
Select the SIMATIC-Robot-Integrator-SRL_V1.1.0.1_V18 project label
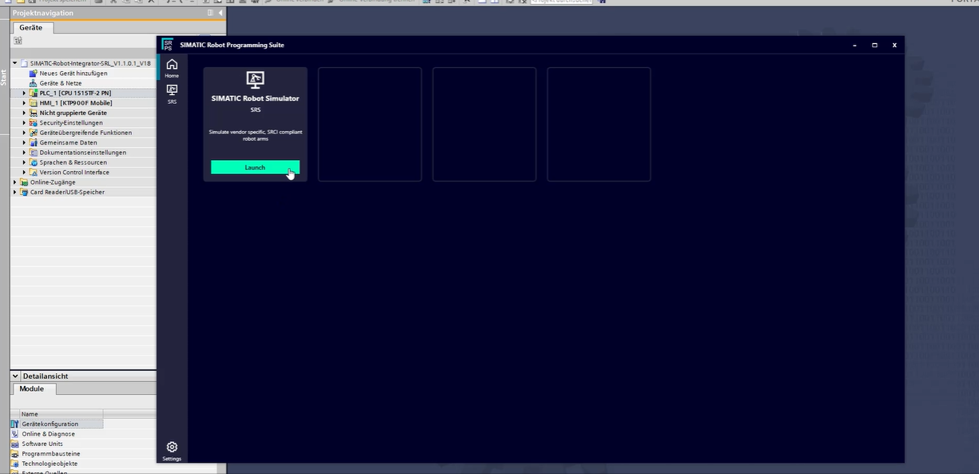[x=90, y=63]
